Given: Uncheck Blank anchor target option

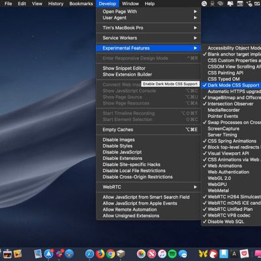Looking at the screenshot, I should 231,54.
